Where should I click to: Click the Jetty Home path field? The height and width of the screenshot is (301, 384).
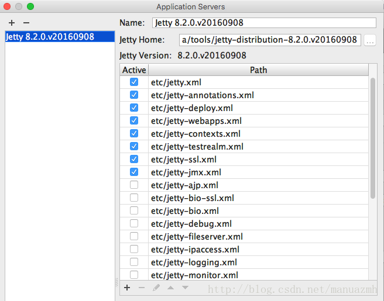[270, 40]
